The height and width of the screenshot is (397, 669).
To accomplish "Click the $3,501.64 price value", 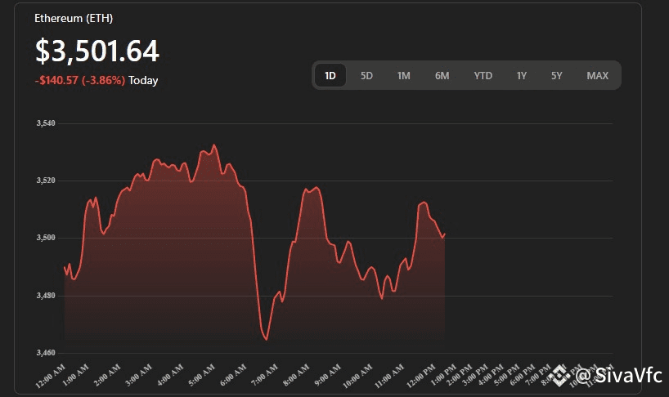I will pos(97,51).
